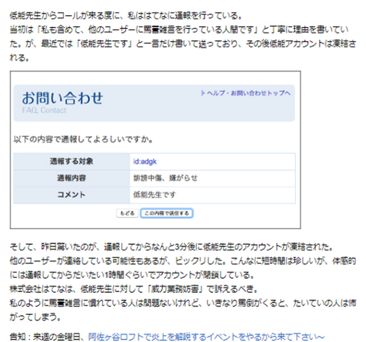Viewport: 366px width, 342px height.
Task: Click the arrow icon before ヘルプ・お問い合わせトップへ
Action: (x=203, y=93)
